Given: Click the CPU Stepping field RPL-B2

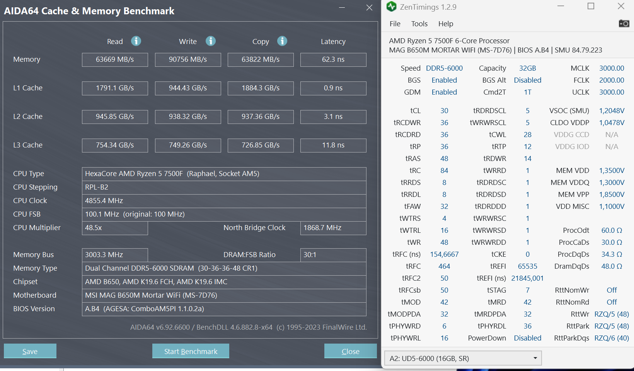Looking at the screenshot, I should tap(224, 188).
